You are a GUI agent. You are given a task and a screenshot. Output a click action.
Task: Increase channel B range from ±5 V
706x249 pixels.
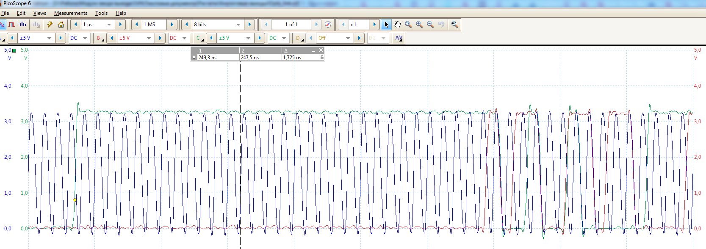tap(160, 38)
